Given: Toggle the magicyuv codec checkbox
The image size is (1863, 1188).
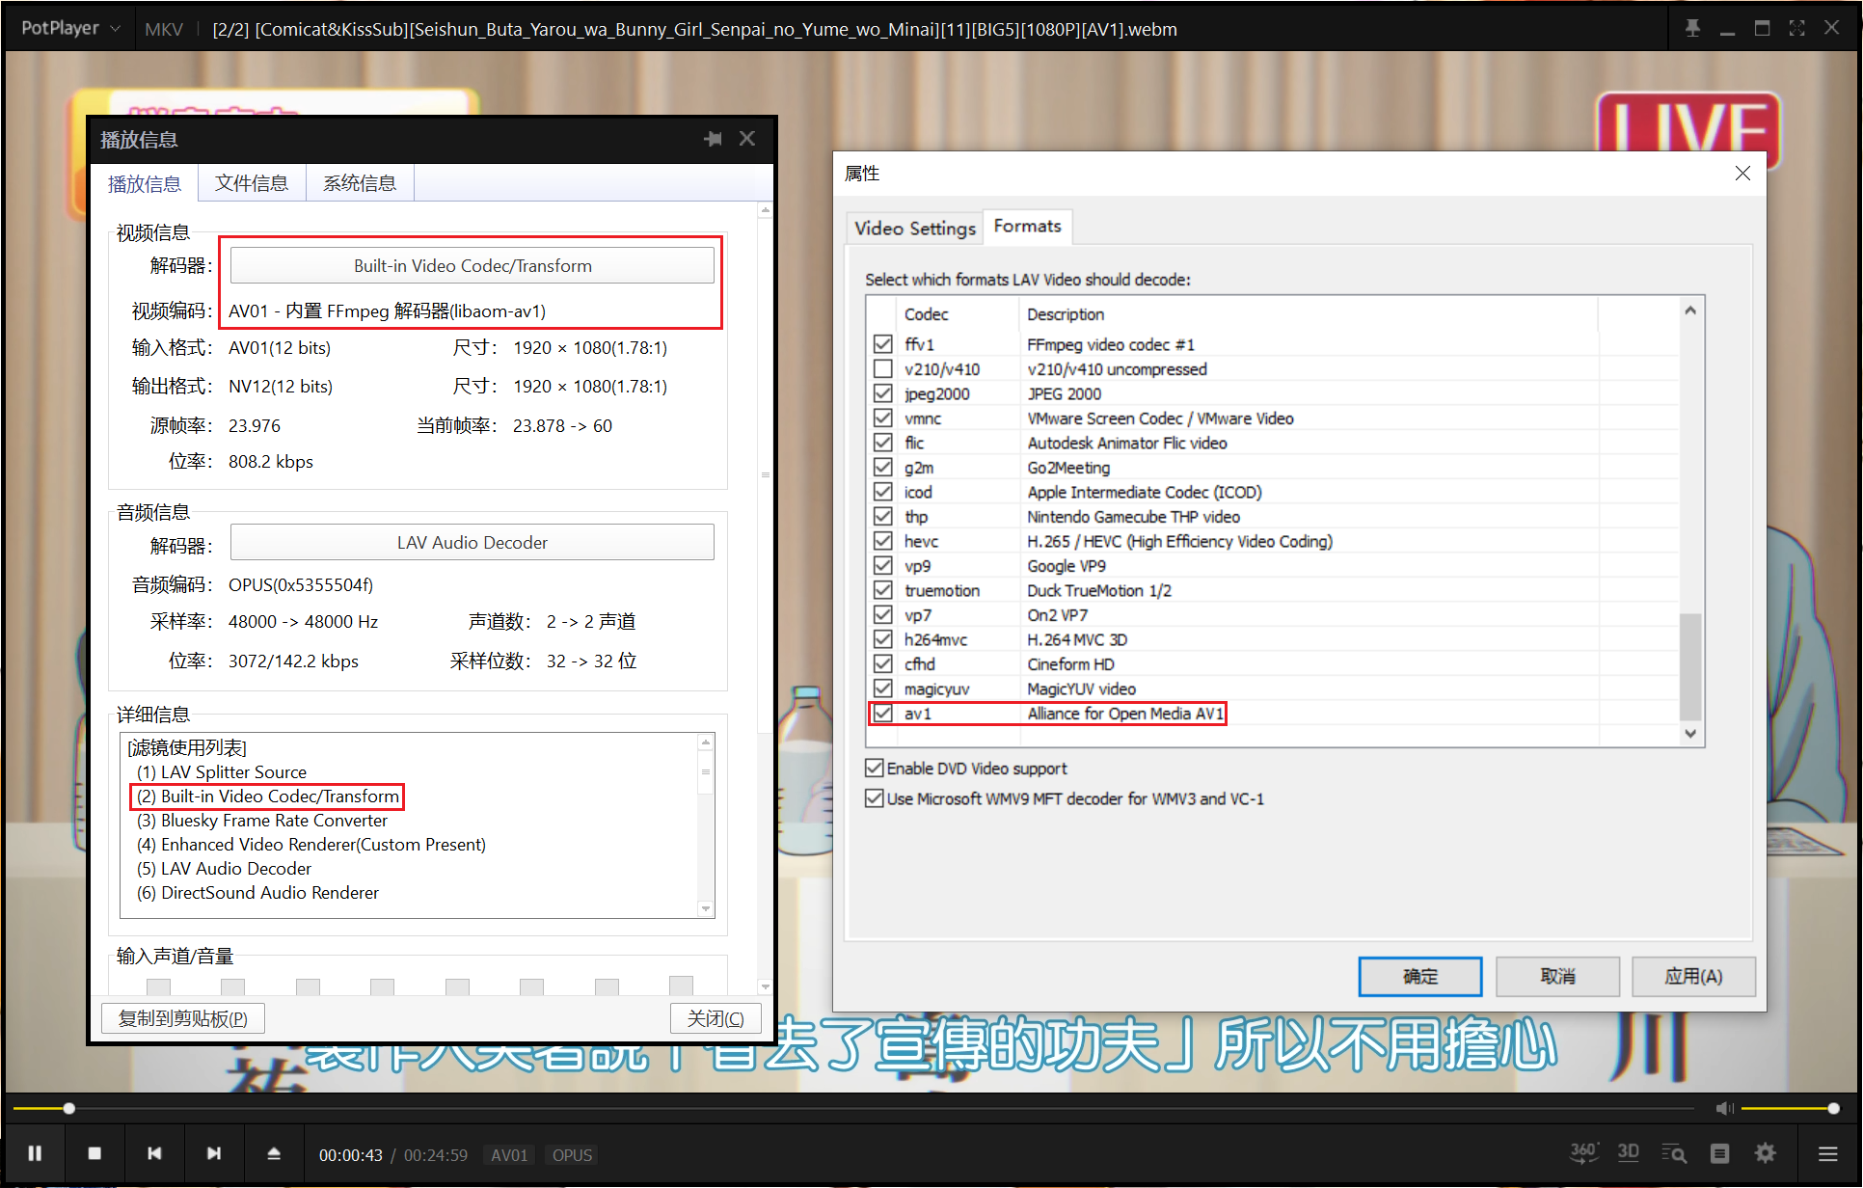Looking at the screenshot, I should [882, 688].
